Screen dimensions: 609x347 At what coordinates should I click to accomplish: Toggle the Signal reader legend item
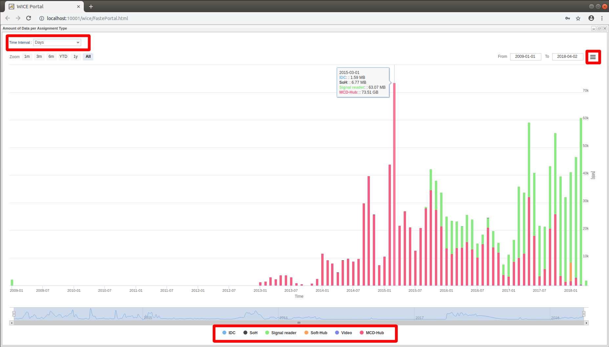[281, 333]
